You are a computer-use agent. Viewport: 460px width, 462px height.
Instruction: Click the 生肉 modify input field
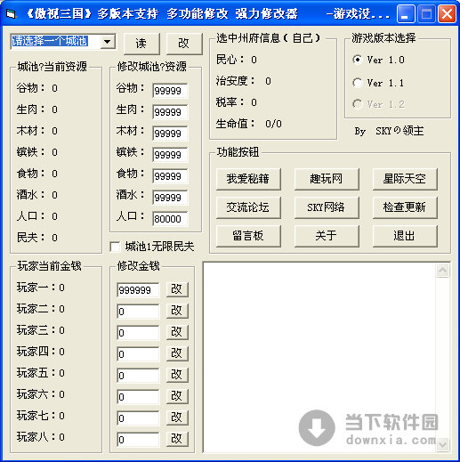coord(170,112)
